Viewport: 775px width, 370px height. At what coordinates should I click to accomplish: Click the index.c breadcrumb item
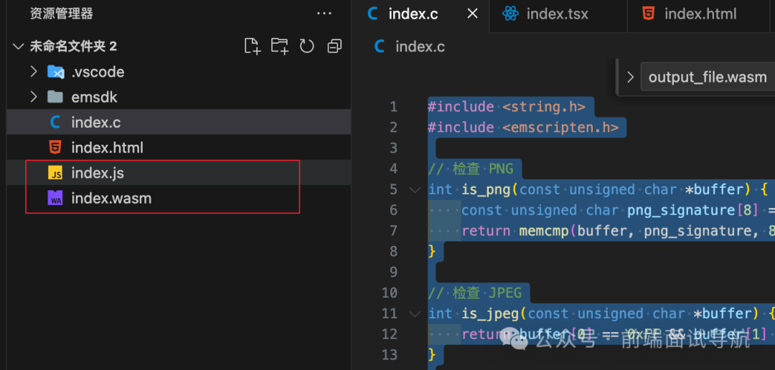pyautogui.click(x=420, y=47)
